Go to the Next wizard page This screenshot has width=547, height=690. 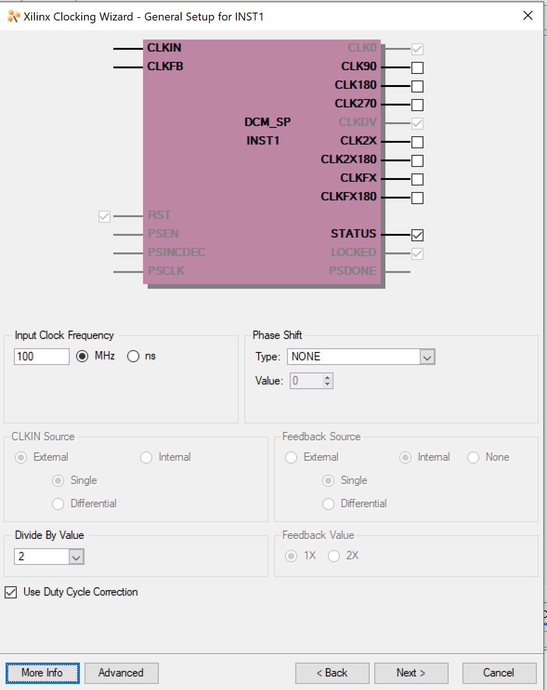click(411, 673)
